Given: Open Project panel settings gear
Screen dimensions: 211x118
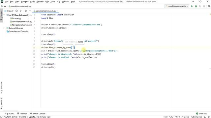Looking at the screenshot, I should click(x=26, y=11).
